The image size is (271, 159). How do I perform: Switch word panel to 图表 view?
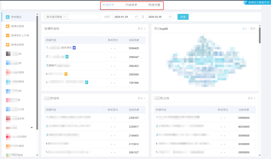click(253, 29)
